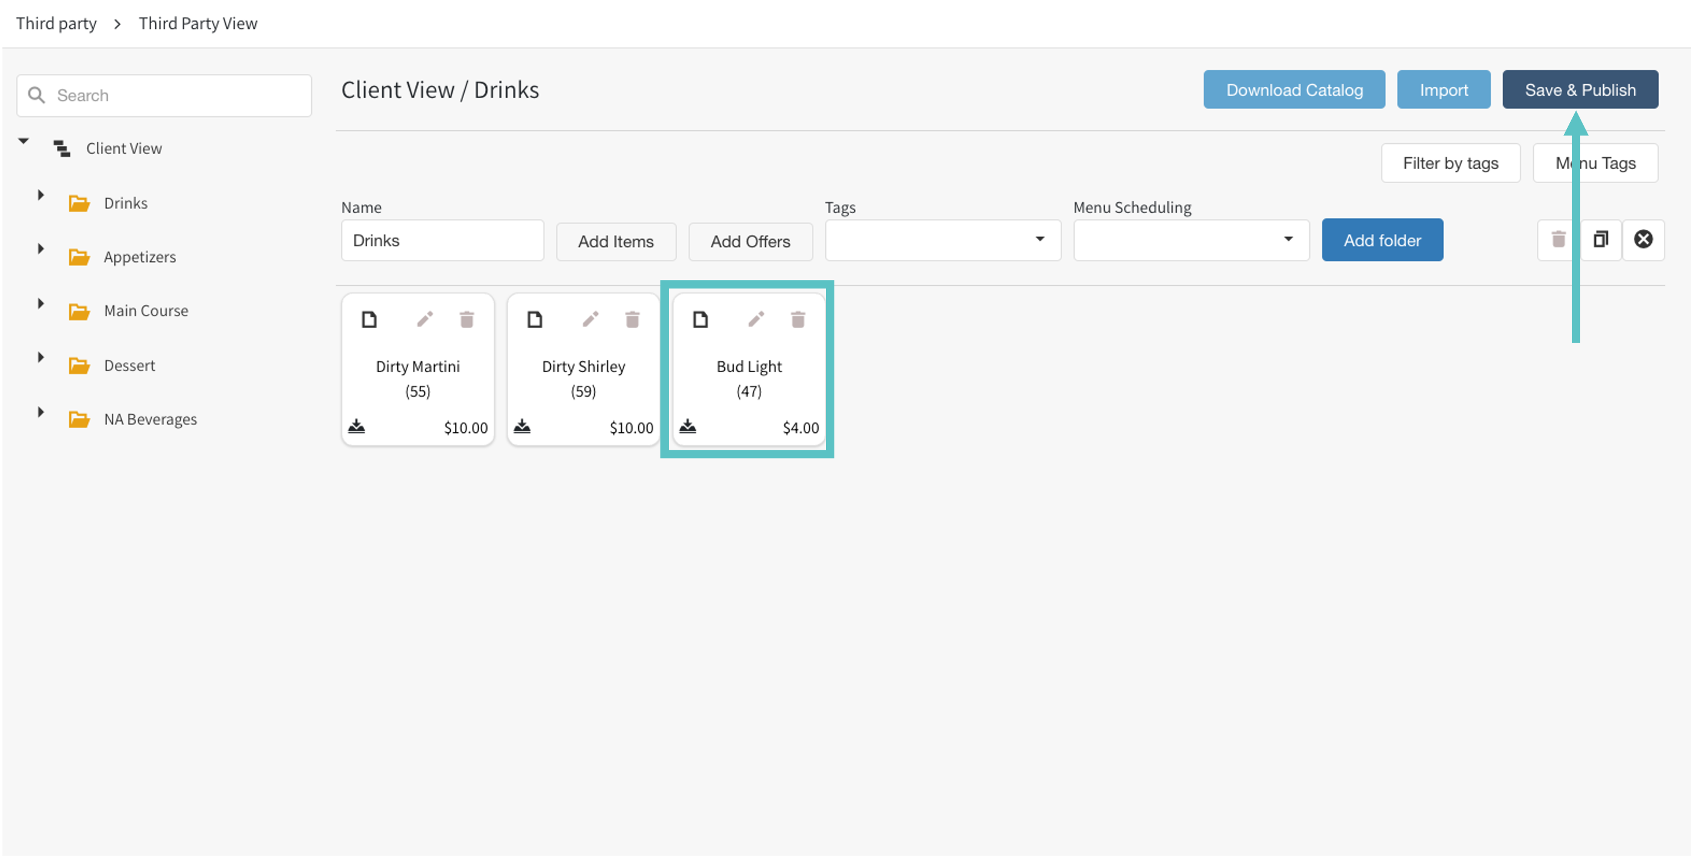Screen dimensions: 1691x858
Task: Open the Menu Scheduling dropdown
Action: point(1191,240)
